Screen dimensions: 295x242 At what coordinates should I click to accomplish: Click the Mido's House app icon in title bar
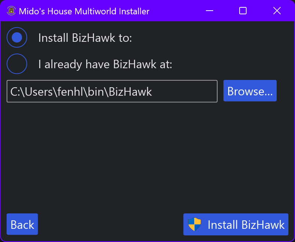coord(11,11)
